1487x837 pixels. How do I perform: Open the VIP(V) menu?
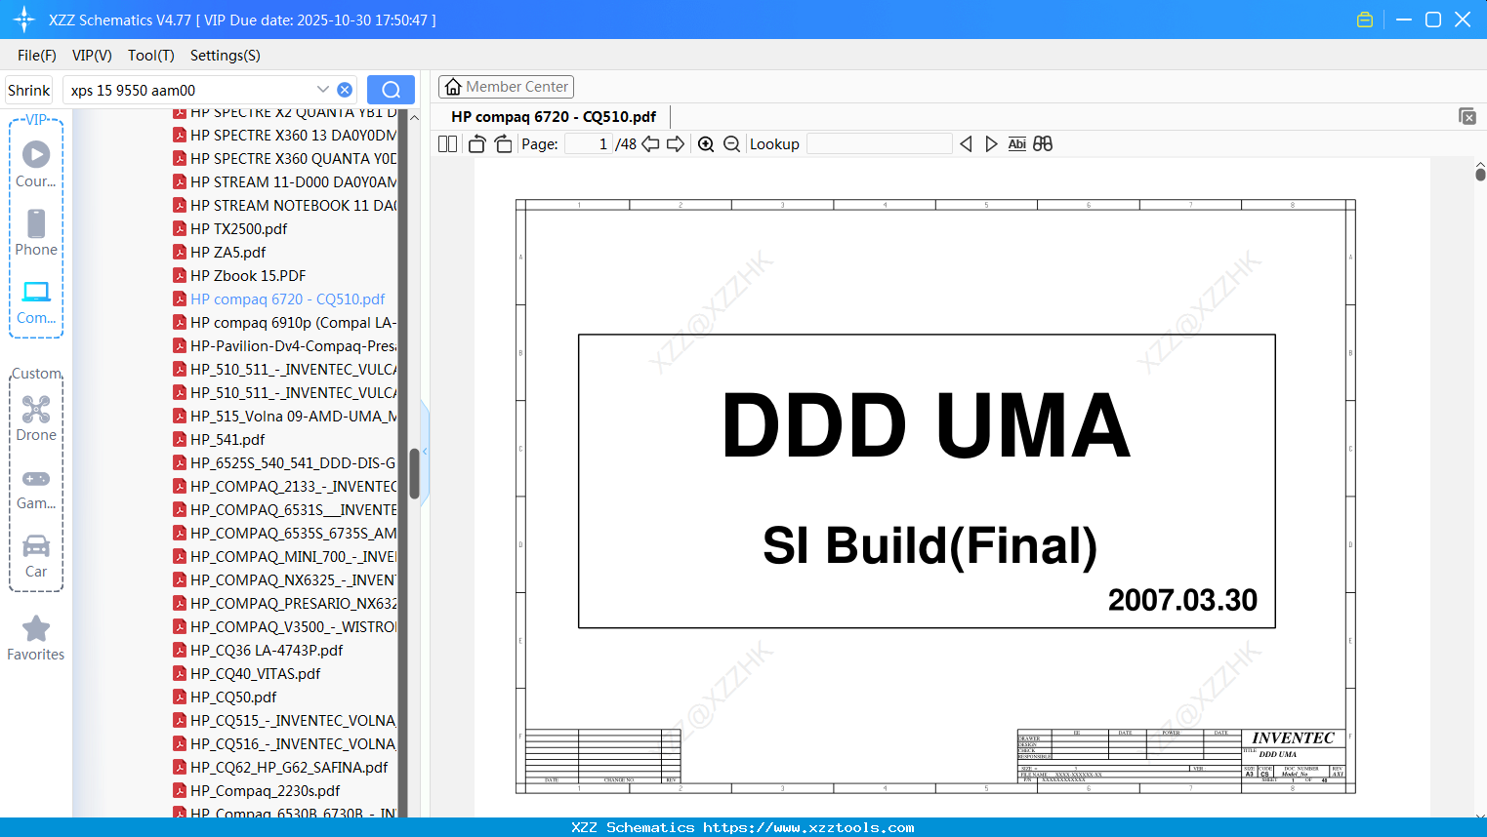(92, 56)
